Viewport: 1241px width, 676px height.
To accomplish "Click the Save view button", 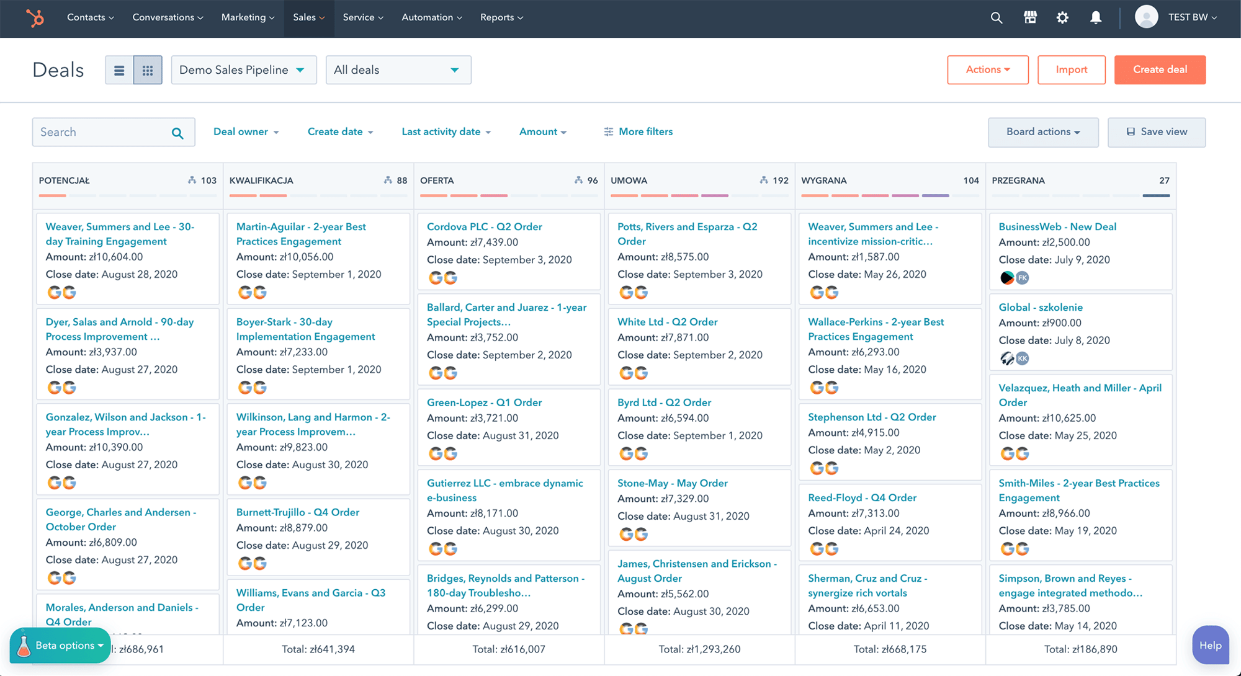I will 1157,132.
